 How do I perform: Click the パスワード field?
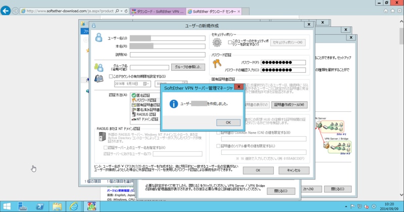pos(283,63)
